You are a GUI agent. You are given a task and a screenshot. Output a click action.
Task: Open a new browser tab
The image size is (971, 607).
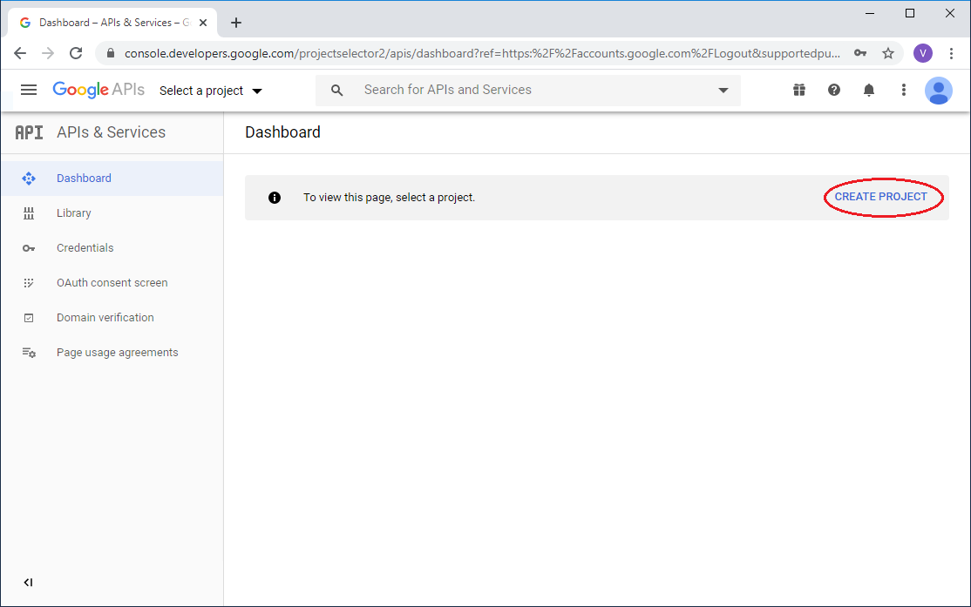click(x=236, y=23)
